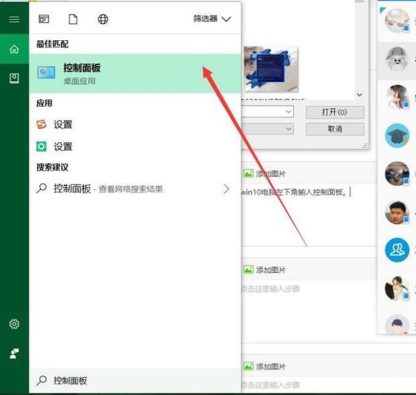This screenshot has width=416, height=395.
Task: Select the 应用 section heading
Action: pos(44,103)
